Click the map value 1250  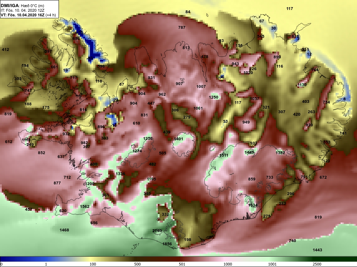pyautogui.click(x=213, y=97)
